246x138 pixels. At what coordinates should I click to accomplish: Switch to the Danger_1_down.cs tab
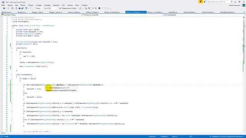[x=55, y=12]
